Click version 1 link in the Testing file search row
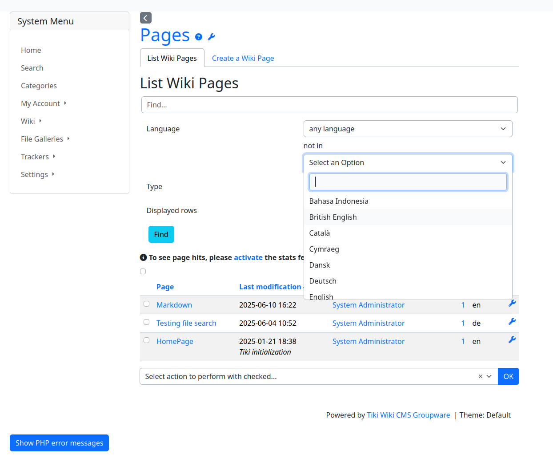The width and height of the screenshot is (553, 458). (x=463, y=323)
